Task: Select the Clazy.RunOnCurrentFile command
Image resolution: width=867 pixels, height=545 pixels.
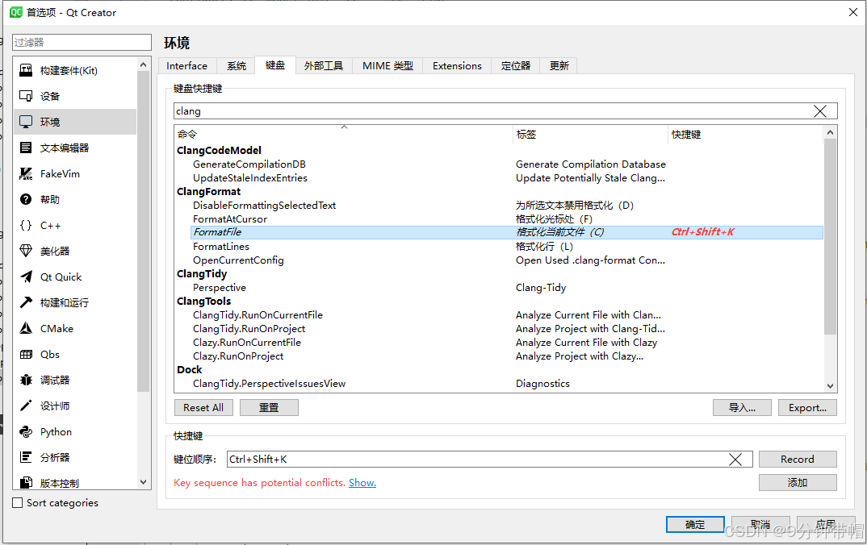Action: (247, 343)
